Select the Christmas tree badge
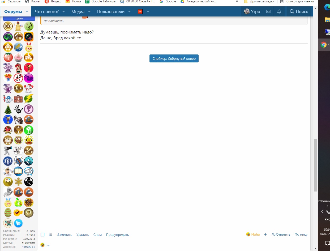Screen dimensions: 330x251 click(x=8, y=109)
